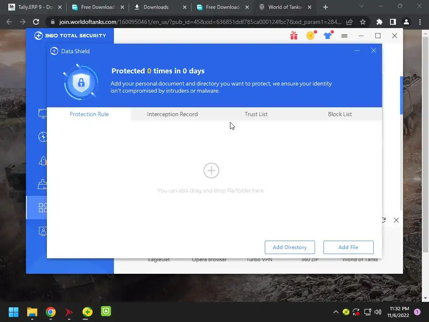The width and height of the screenshot is (429, 322).
Task: Open the account profile sidebar icon
Action: point(43,231)
